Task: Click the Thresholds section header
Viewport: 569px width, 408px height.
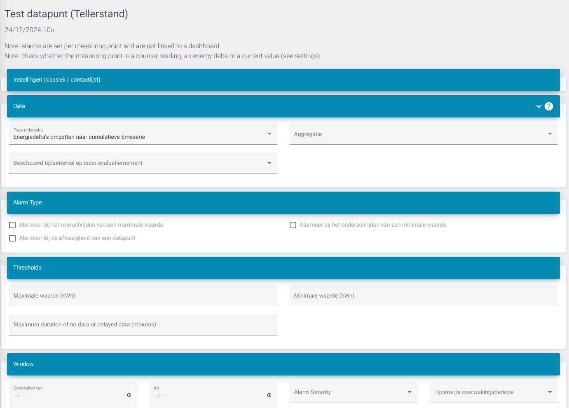Action: tap(283, 268)
